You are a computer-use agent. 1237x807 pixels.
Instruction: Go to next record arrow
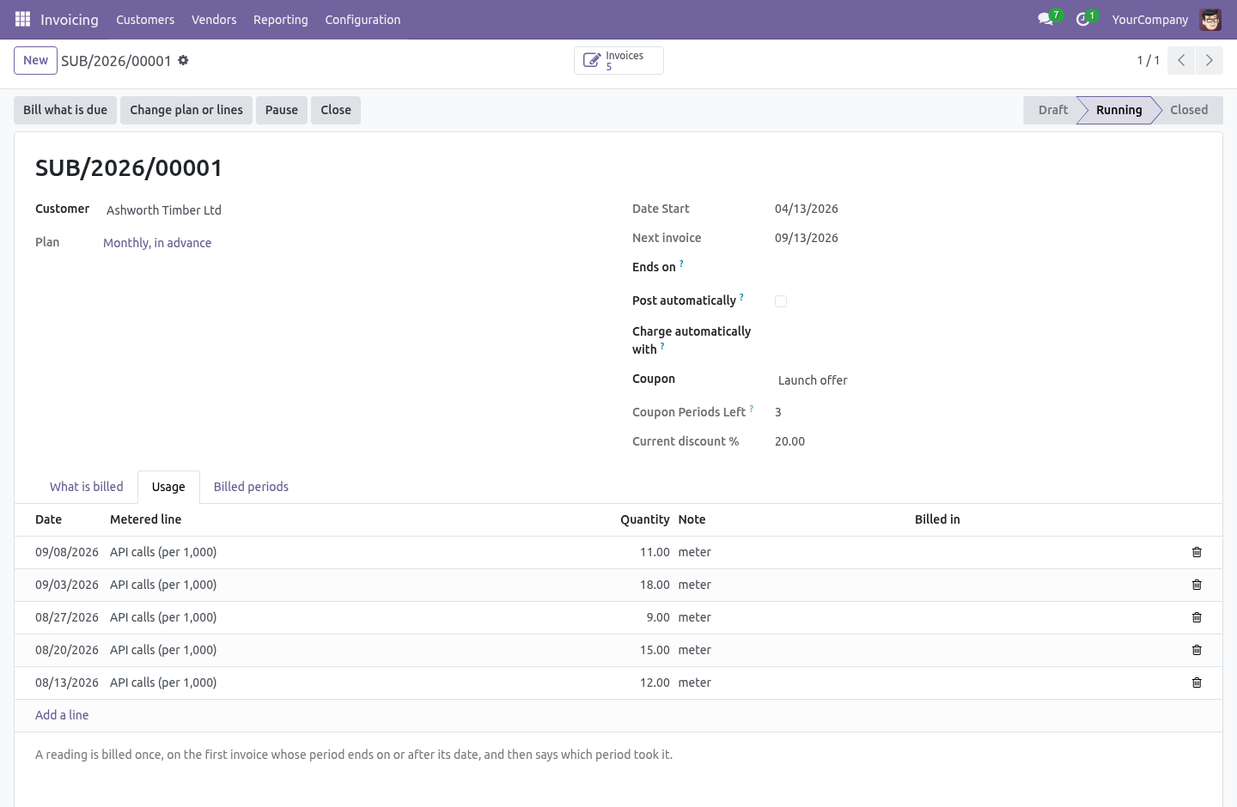pos(1209,60)
